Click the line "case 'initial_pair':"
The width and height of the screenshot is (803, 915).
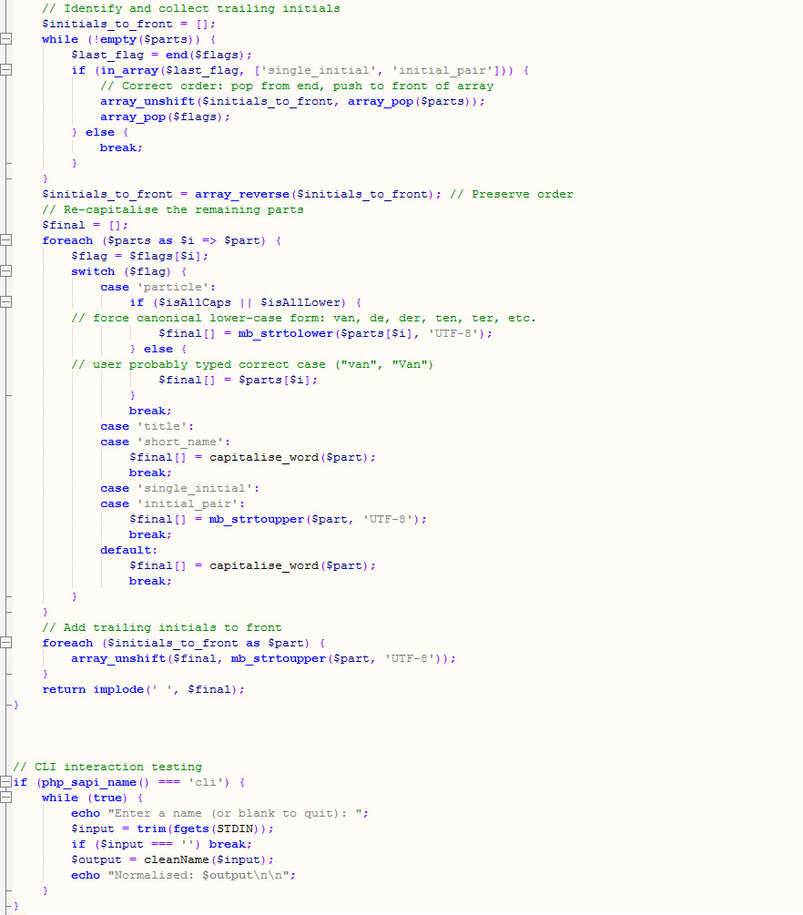pyautogui.click(x=173, y=503)
